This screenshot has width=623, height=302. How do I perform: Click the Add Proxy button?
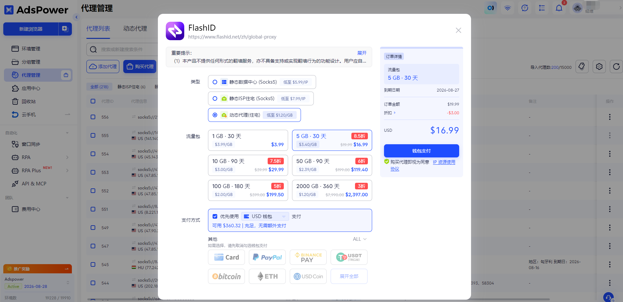pyautogui.click(x=103, y=67)
